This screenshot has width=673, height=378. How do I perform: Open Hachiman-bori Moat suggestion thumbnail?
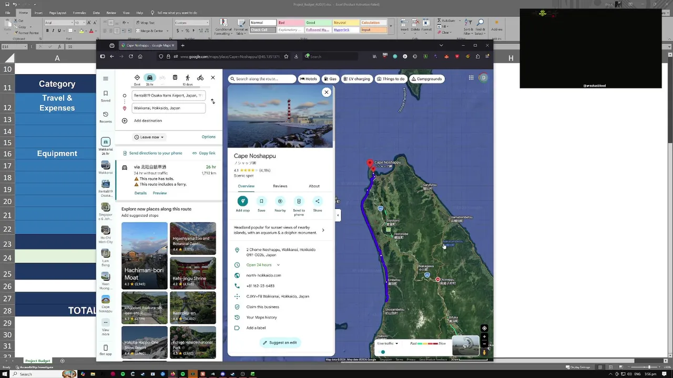click(x=145, y=256)
